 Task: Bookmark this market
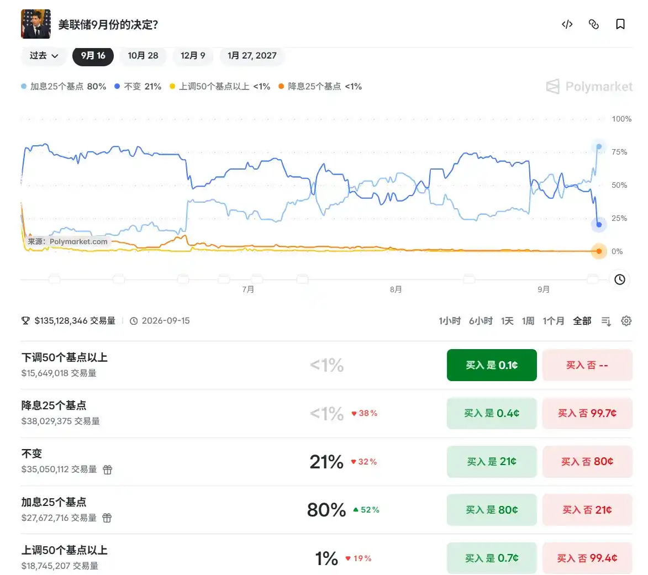click(620, 24)
